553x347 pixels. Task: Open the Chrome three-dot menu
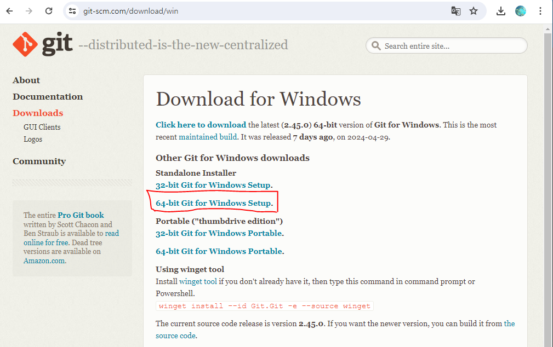(x=540, y=11)
